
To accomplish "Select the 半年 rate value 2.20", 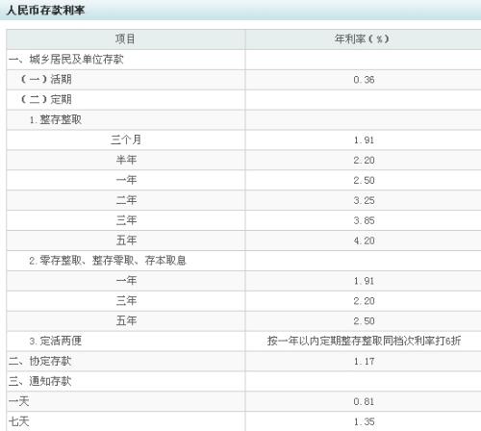I will 364,160.
